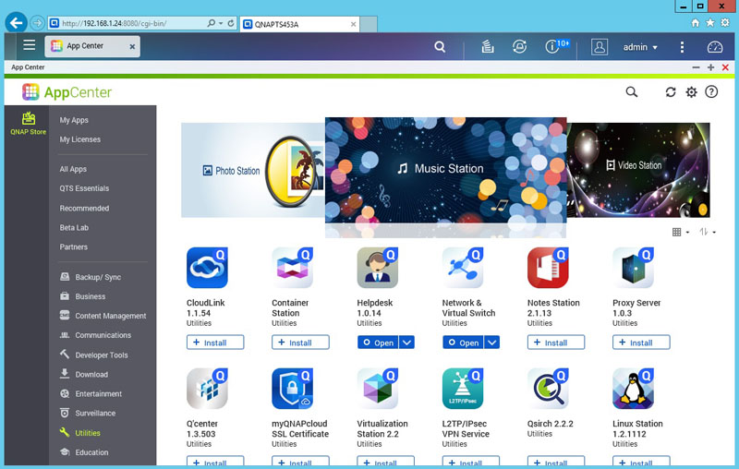Click the Virtualization Station app icon
This screenshot has width=739, height=469.
coord(378,389)
